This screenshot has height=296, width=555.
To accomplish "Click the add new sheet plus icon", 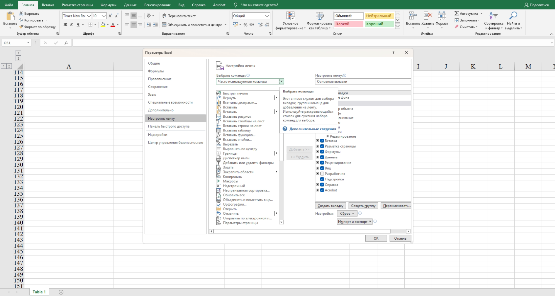I will click(61, 292).
